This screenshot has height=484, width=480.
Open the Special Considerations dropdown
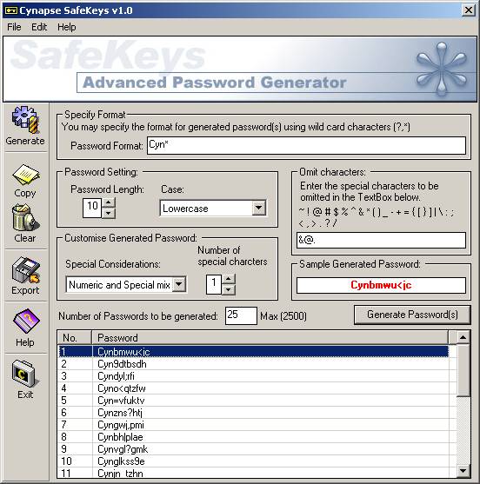pos(179,284)
